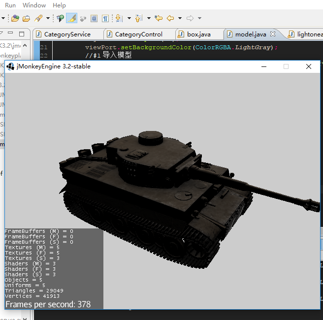
Task: Click the //#1 导入模型 comment line
Action: tap(108, 55)
